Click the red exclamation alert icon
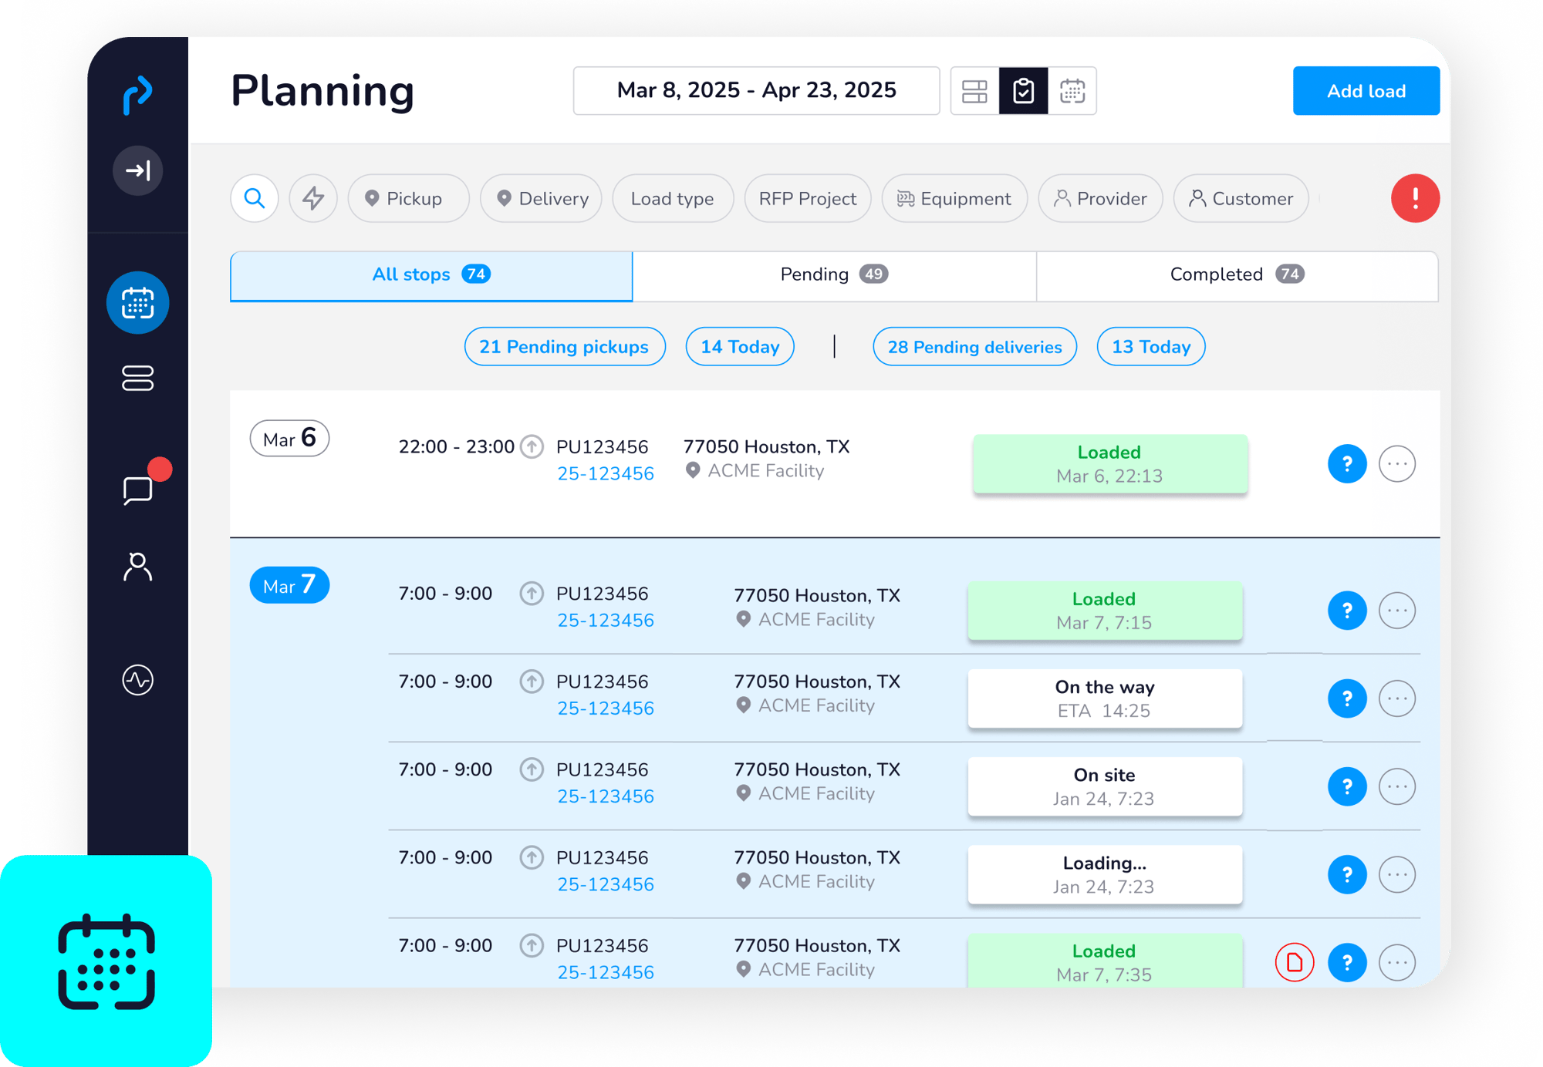Image resolution: width=1543 pixels, height=1067 pixels. tap(1415, 199)
